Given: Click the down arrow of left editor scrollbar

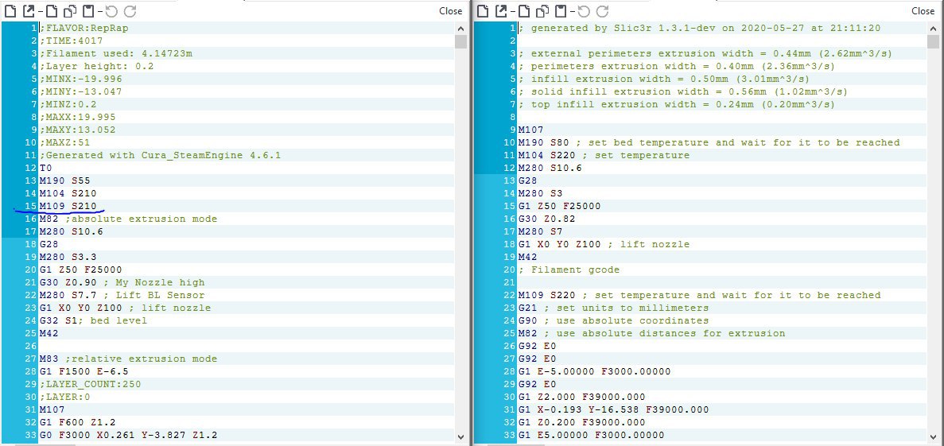Looking at the screenshot, I should pos(461,437).
